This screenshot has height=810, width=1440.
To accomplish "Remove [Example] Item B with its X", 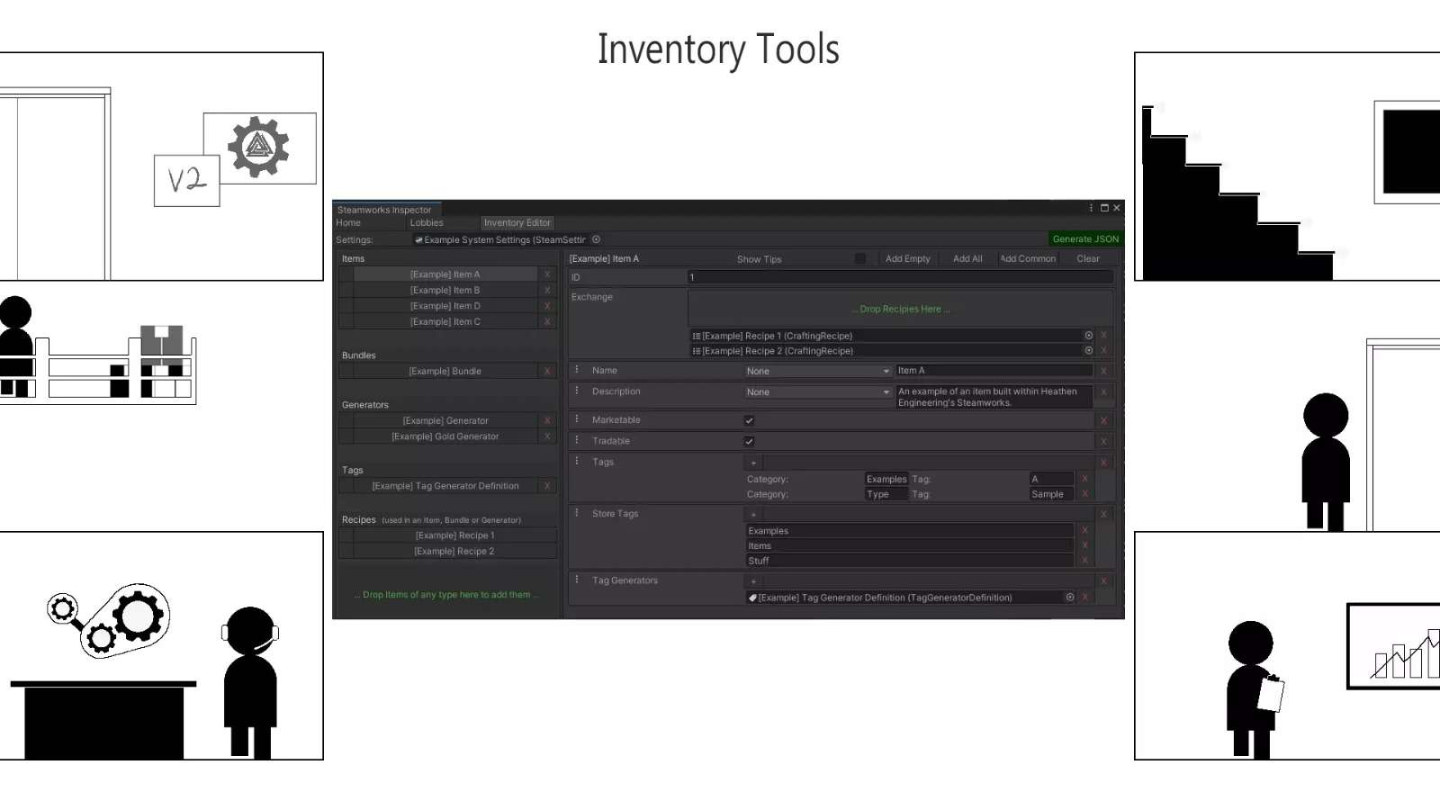I will [547, 291].
